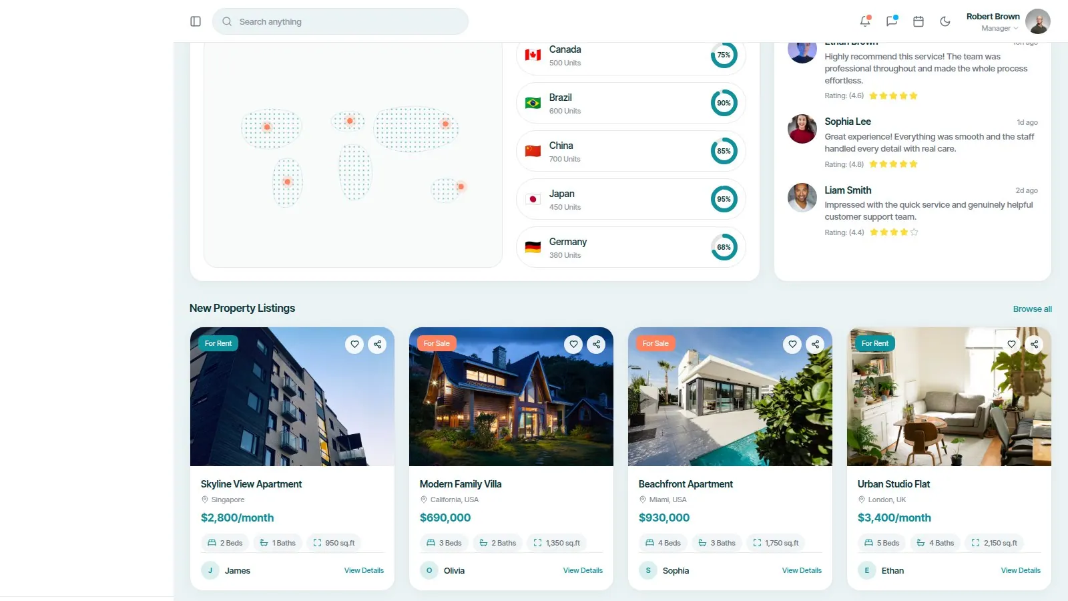Screen dimensions: 1068x601
Task: View Details for Sophia's listing
Action: (x=802, y=570)
